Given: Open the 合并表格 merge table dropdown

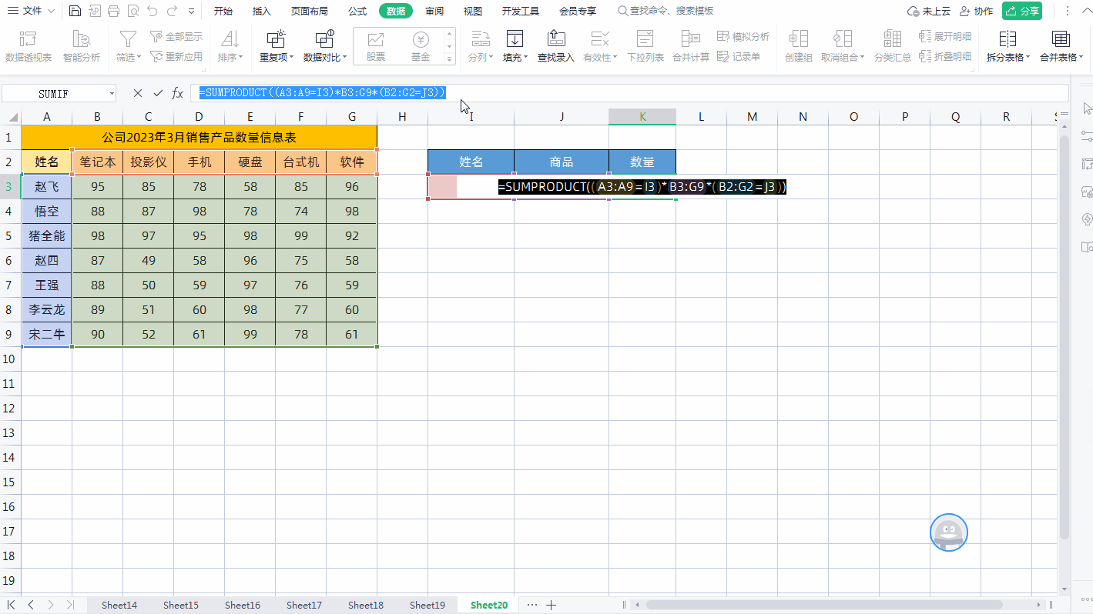Looking at the screenshot, I should point(1061,46).
